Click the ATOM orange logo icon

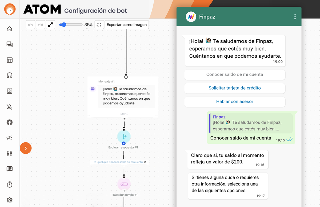pos(10,10)
